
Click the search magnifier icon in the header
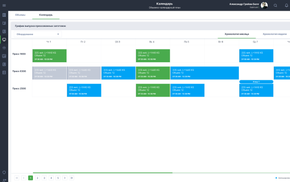[x=275, y=6]
